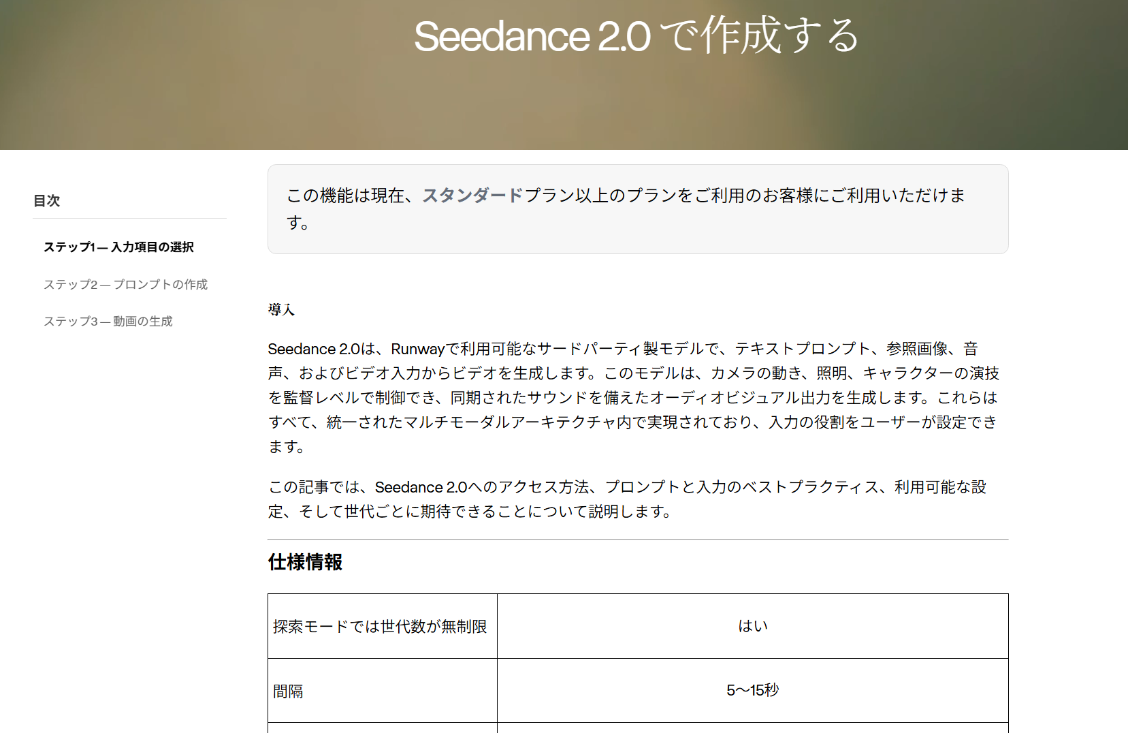Click the empty table row below 間隔

(638, 728)
